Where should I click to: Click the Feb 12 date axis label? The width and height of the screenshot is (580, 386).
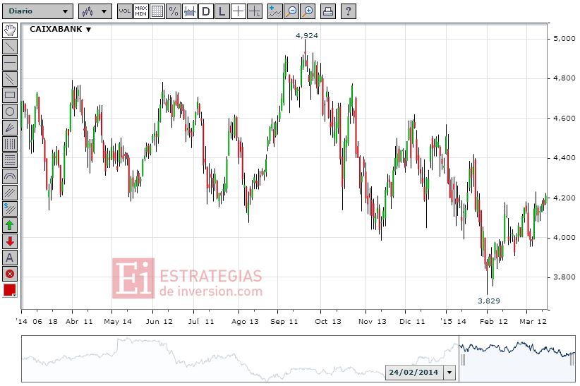pyautogui.click(x=494, y=321)
